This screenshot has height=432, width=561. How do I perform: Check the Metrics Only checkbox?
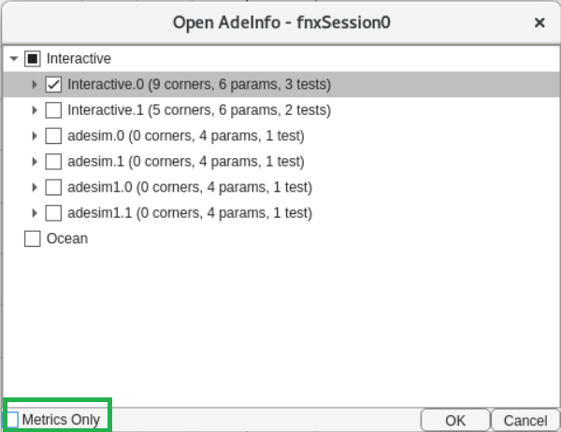click(12, 419)
